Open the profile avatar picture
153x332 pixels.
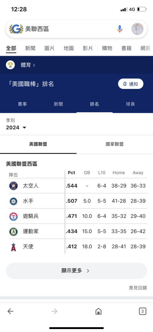click(137, 29)
